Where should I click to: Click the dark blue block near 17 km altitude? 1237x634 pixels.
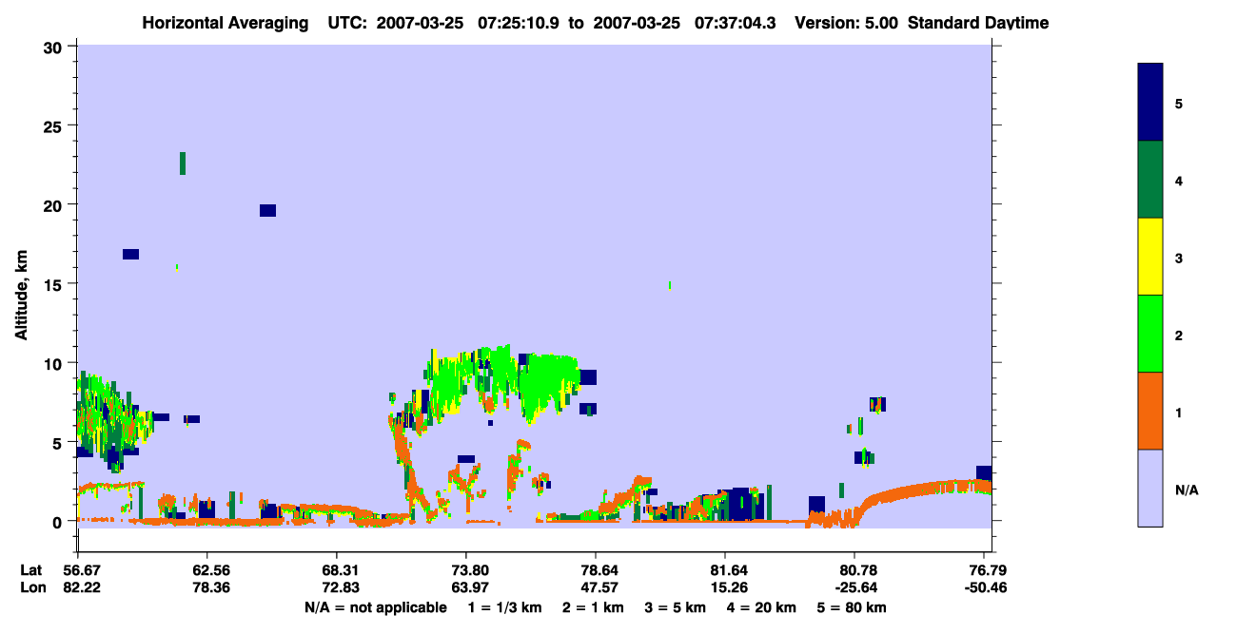130,254
